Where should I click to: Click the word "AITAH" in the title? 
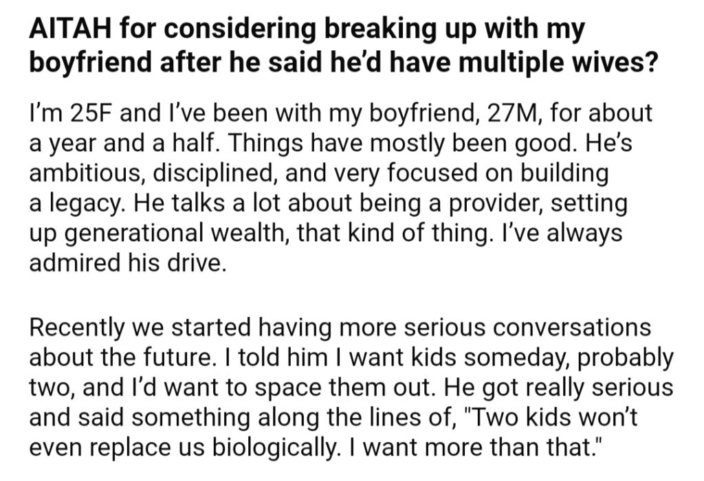(x=71, y=30)
